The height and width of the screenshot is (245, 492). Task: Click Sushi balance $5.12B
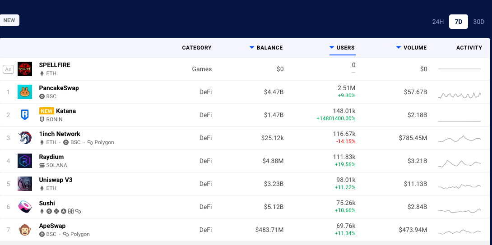[274, 207]
